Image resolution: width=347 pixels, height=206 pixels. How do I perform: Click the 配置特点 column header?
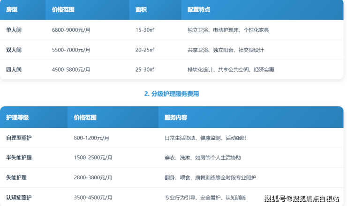click(199, 9)
